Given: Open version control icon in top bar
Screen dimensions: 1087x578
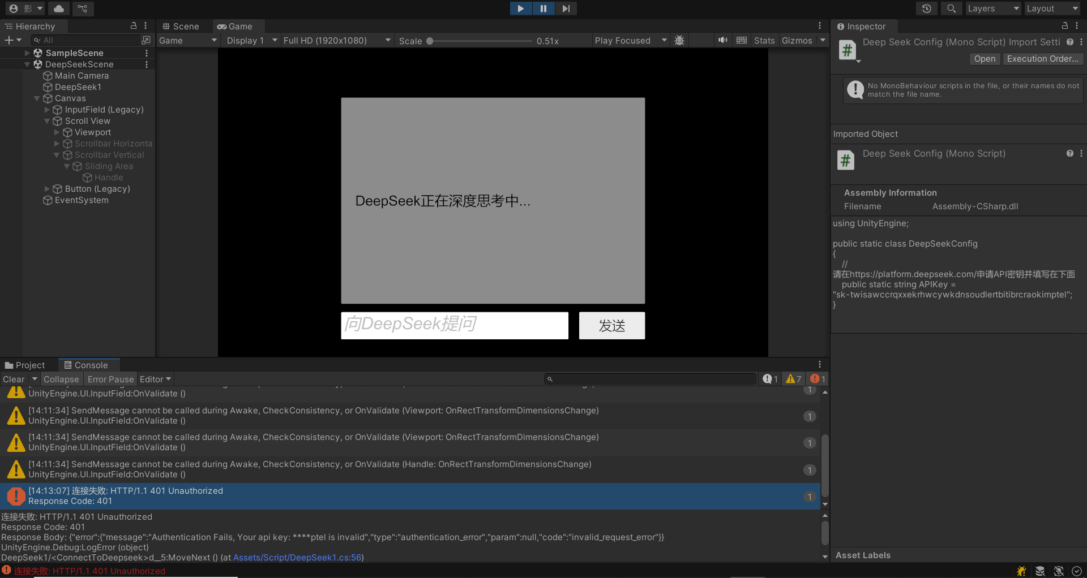Looking at the screenshot, I should pos(83,8).
